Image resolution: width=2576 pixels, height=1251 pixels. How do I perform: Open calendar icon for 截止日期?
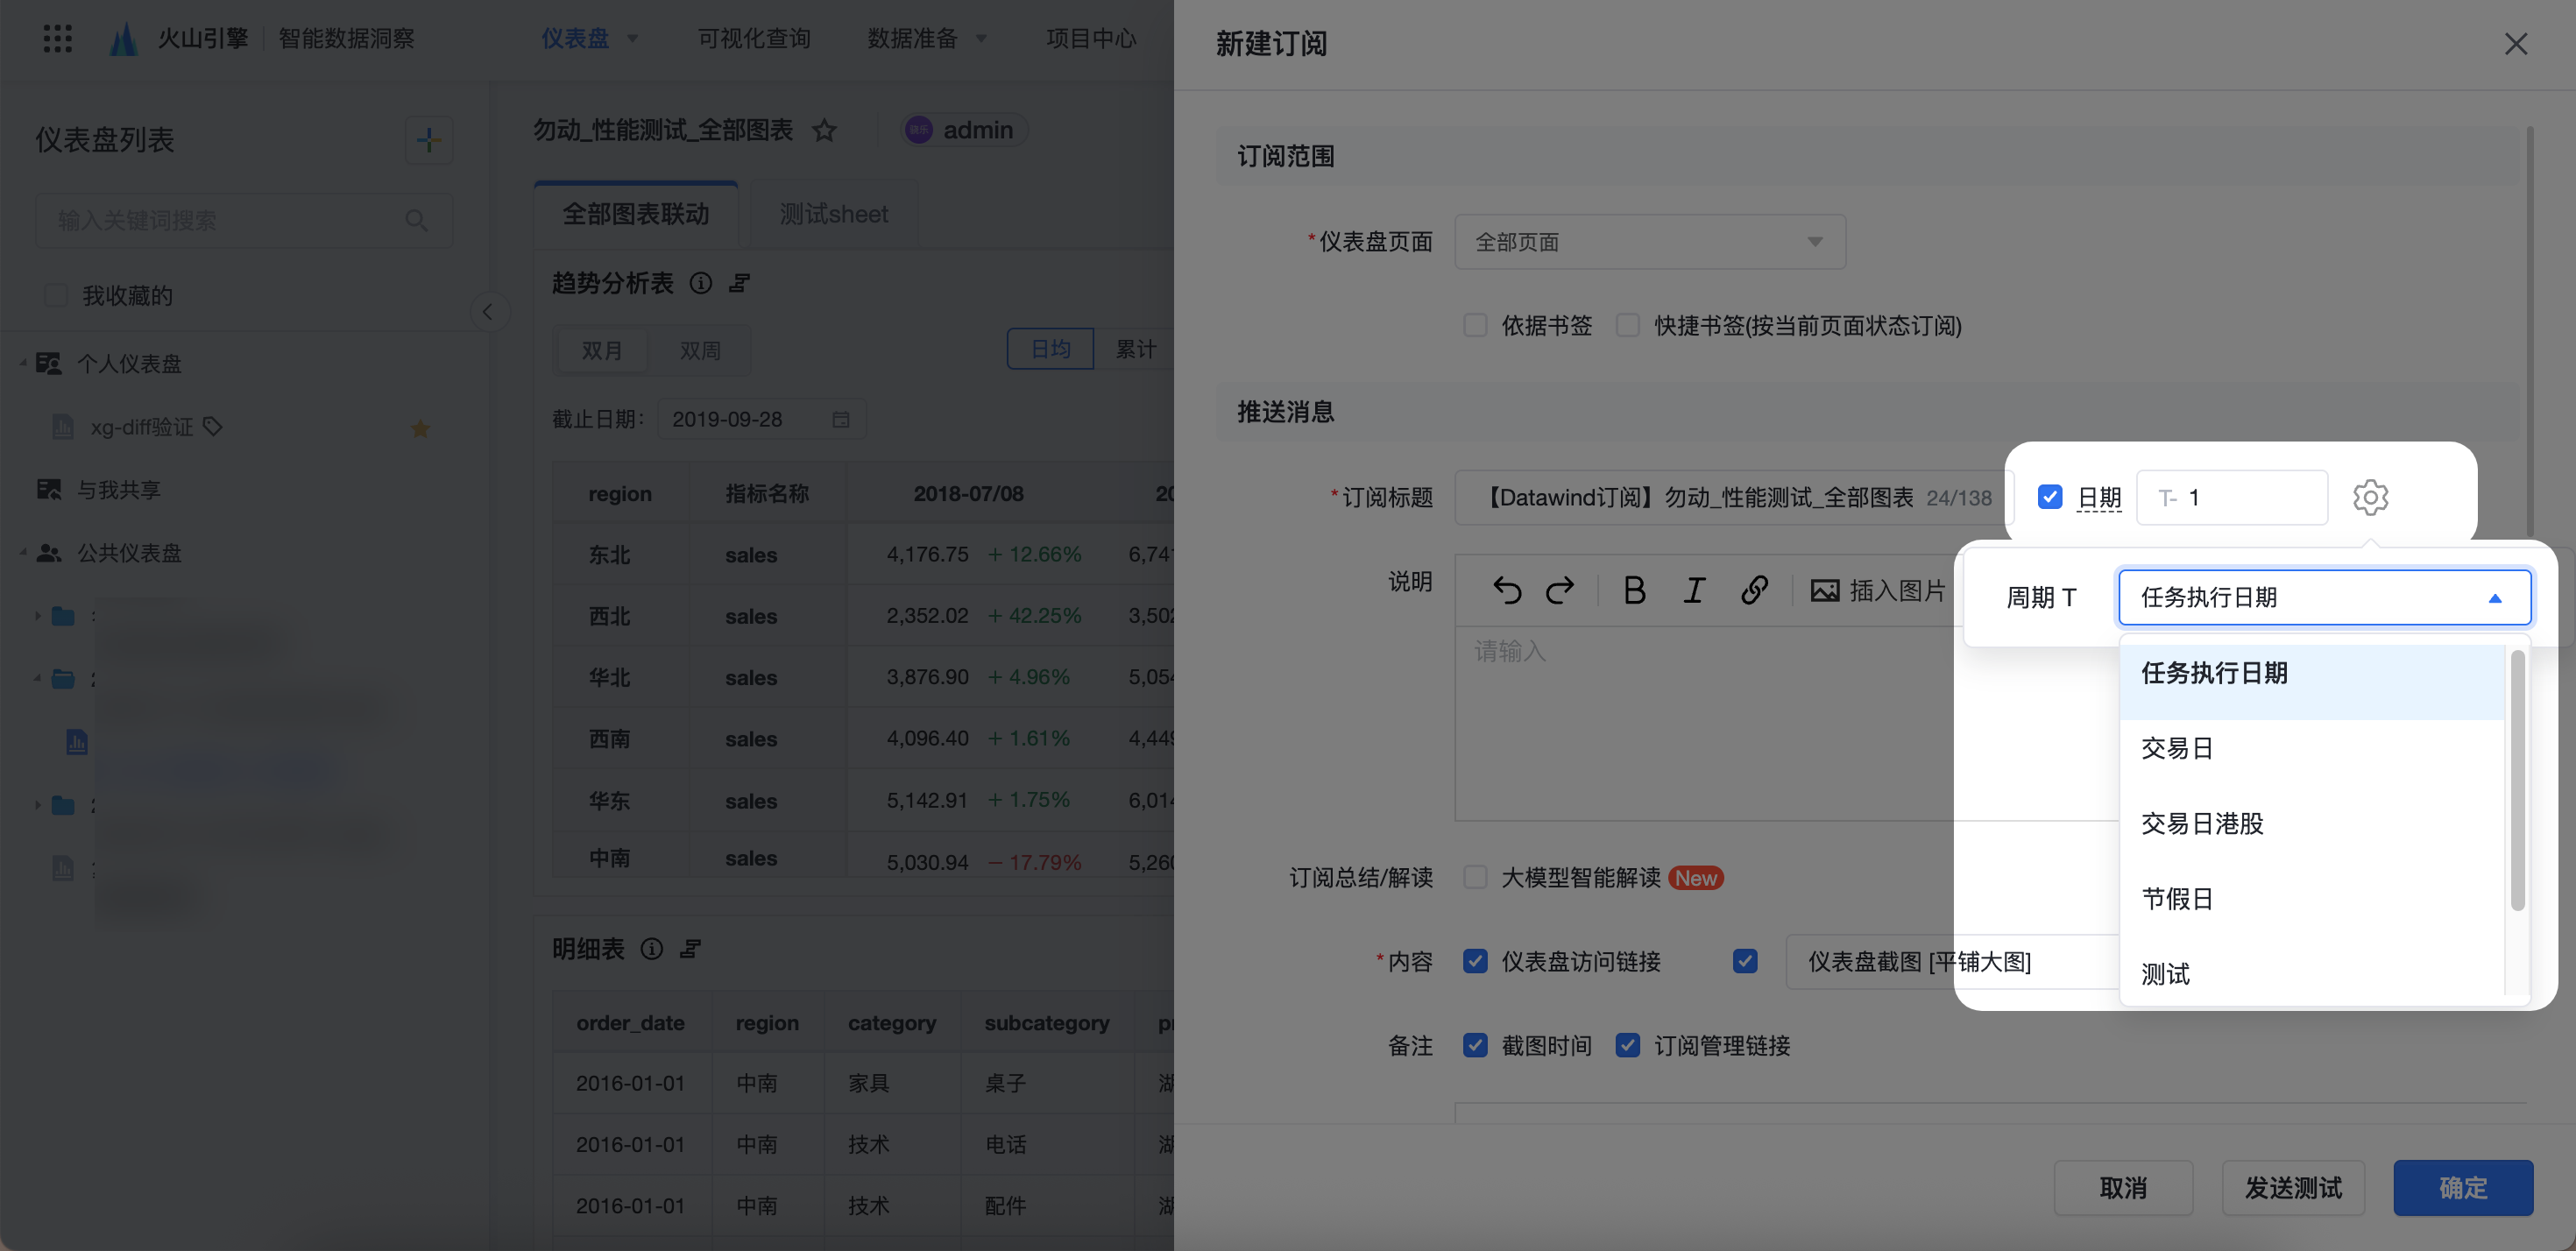(x=841, y=420)
